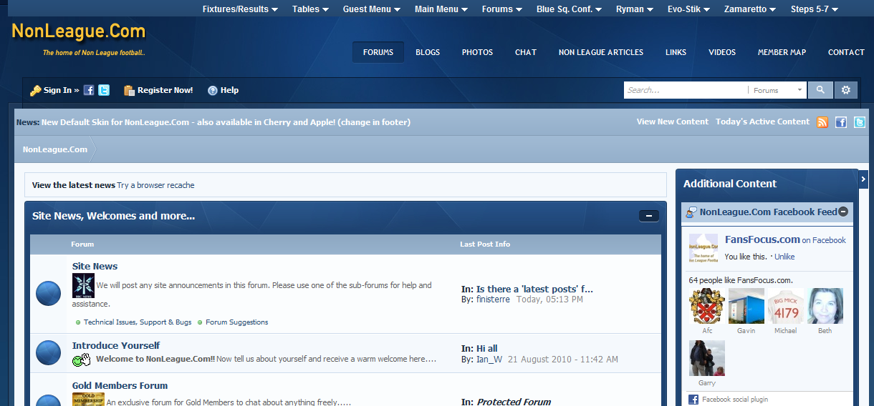Click the Site News forum status icon

(x=49, y=294)
